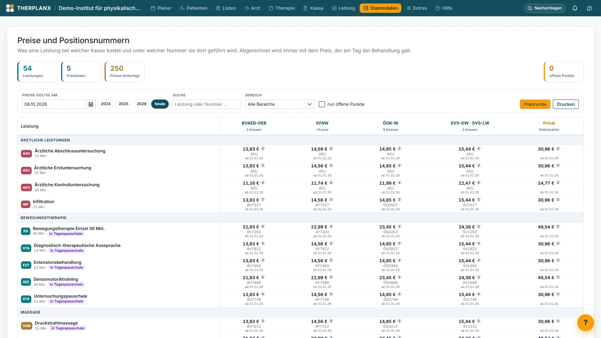601x338 pixels.
Task: Click the DSM badge icon
Action: point(27,326)
